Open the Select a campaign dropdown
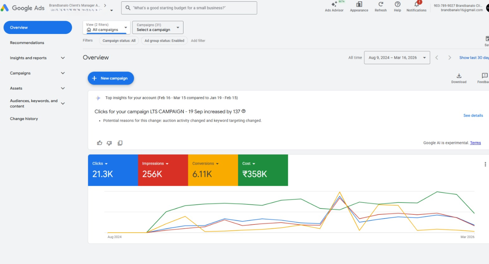The image size is (489, 264). click(x=158, y=27)
